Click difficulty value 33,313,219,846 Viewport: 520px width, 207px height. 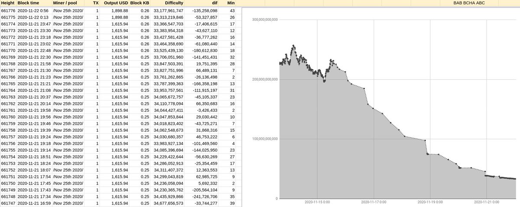click(168, 17)
